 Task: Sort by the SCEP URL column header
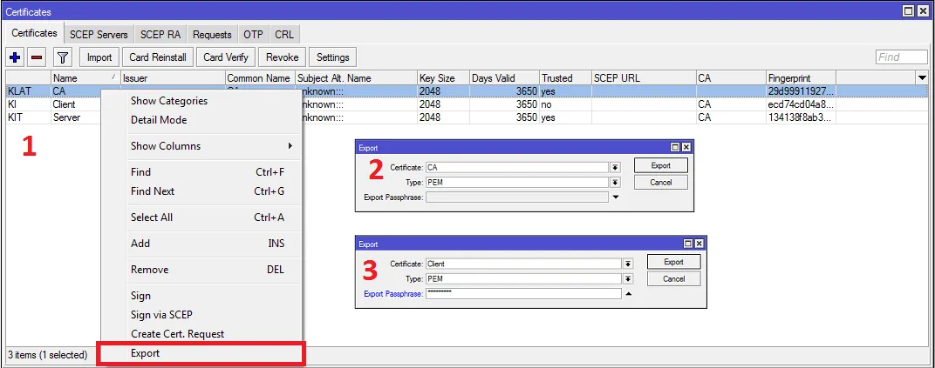644,78
